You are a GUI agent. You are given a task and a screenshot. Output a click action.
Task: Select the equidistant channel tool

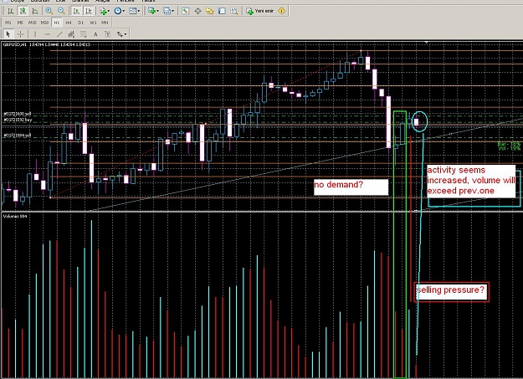[71, 34]
